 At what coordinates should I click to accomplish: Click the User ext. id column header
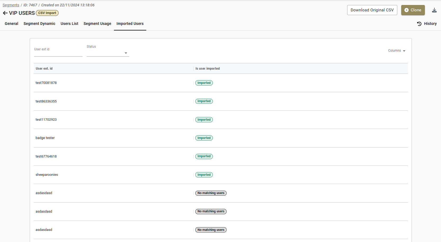[x=44, y=69]
